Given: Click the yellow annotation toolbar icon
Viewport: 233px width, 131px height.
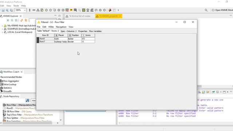Looking at the screenshot, I should [x=71, y=10].
